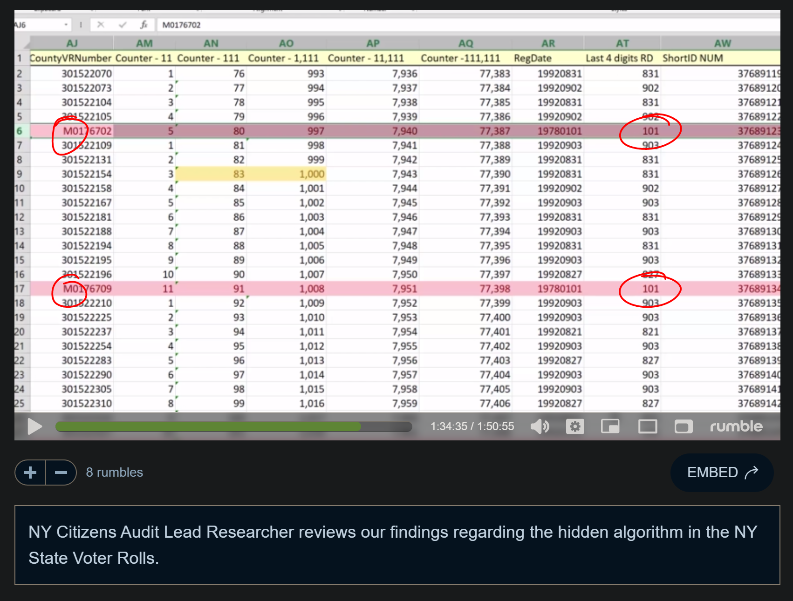Open video settings gear icon
793x601 pixels.
pyautogui.click(x=575, y=426)
